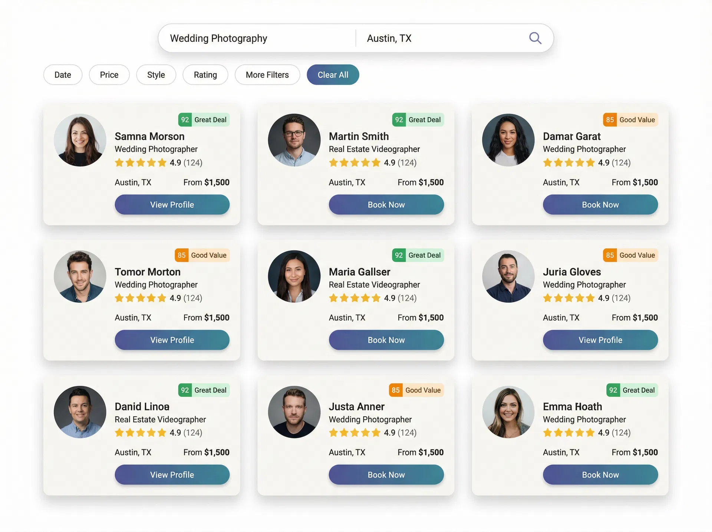Screen dimensions: 712x532
Task: Expand the Style filter options
Action: tap(156, 75)
